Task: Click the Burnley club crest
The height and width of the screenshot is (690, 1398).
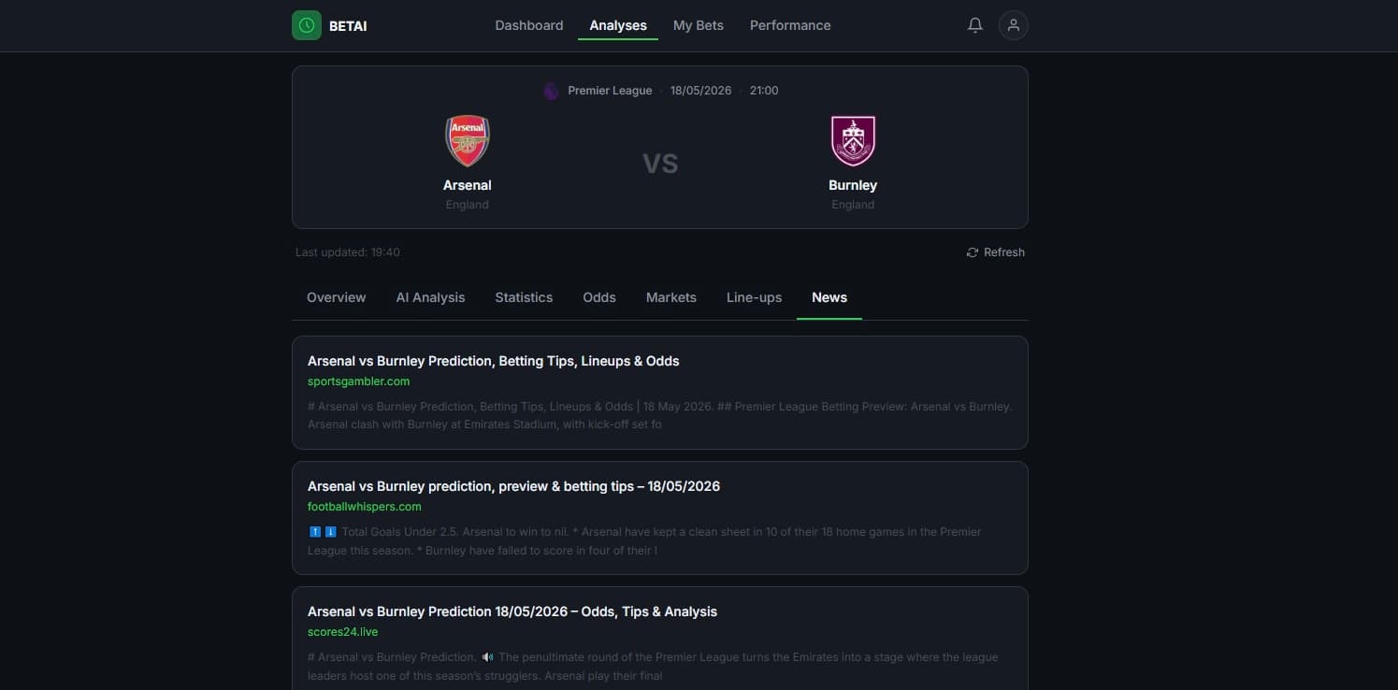Action: click(853, 141)
